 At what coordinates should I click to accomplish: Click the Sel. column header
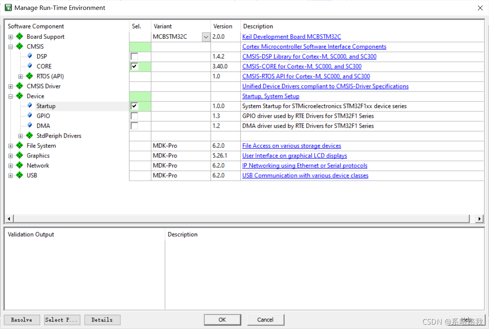click(136, 26)
